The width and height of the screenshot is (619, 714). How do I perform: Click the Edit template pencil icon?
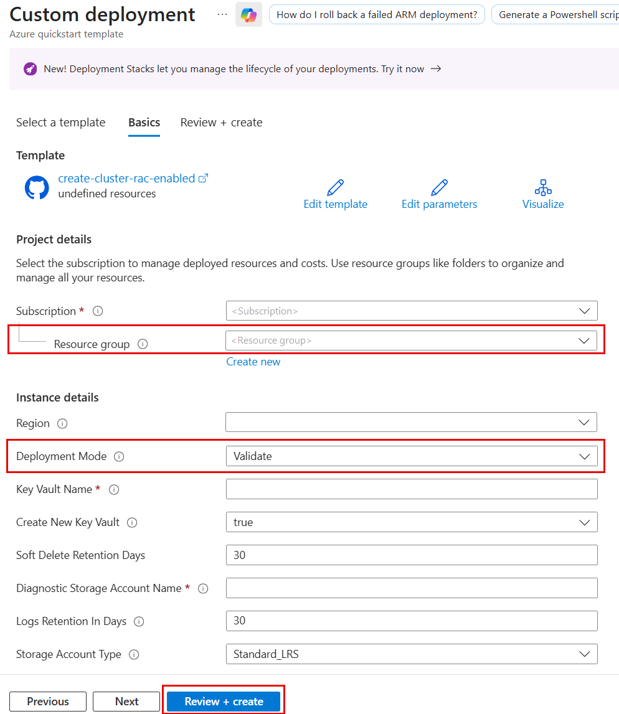tap(335, 187)
